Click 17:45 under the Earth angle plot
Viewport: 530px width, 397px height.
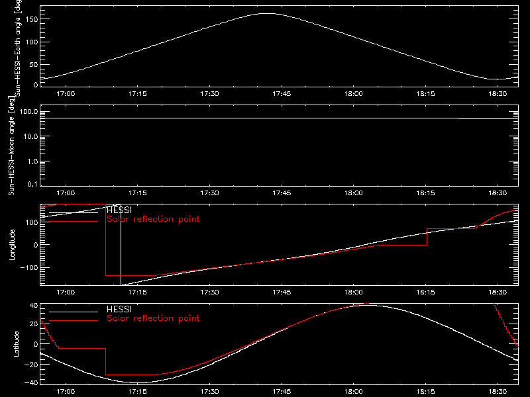pos(282,94)
